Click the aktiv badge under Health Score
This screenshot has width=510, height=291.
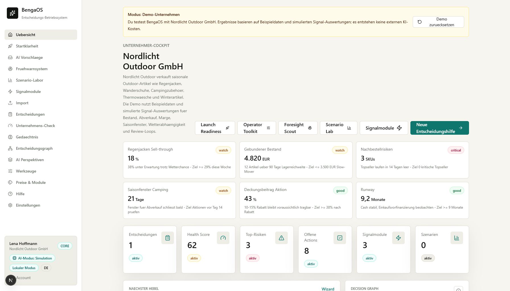[x=194, y=258]
